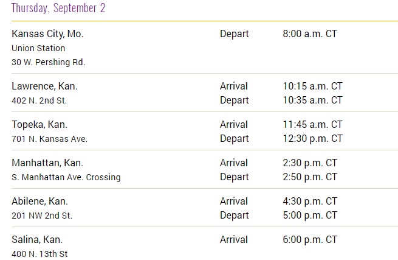Click the 12:30 p.m. CT departure time
Screen dimensions: 398x260
(x=312, y=139)
